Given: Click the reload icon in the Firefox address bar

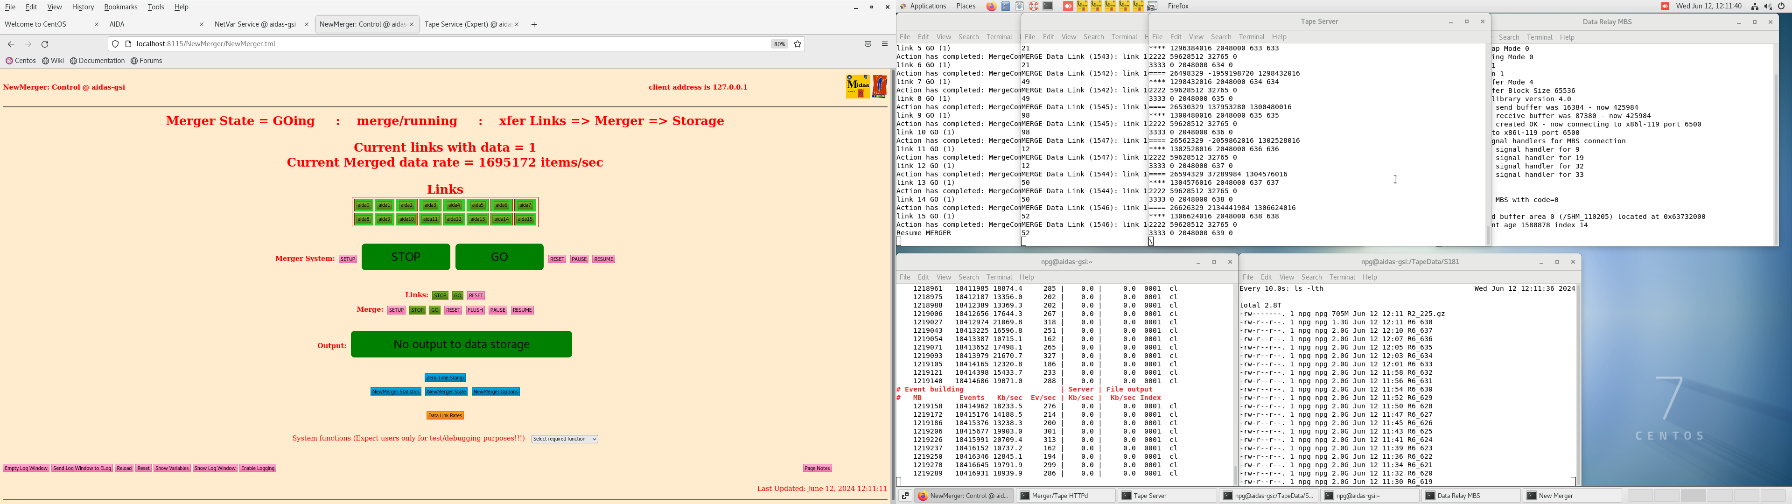Looking at the screenshot, I should point(44,43).
